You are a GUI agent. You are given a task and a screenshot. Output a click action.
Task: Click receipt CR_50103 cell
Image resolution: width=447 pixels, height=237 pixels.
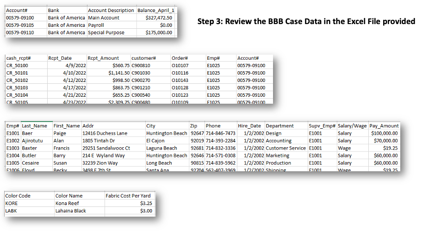point(17,87)
